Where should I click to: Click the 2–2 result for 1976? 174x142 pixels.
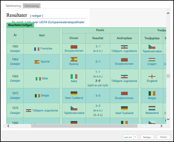(x=98, y=106)
